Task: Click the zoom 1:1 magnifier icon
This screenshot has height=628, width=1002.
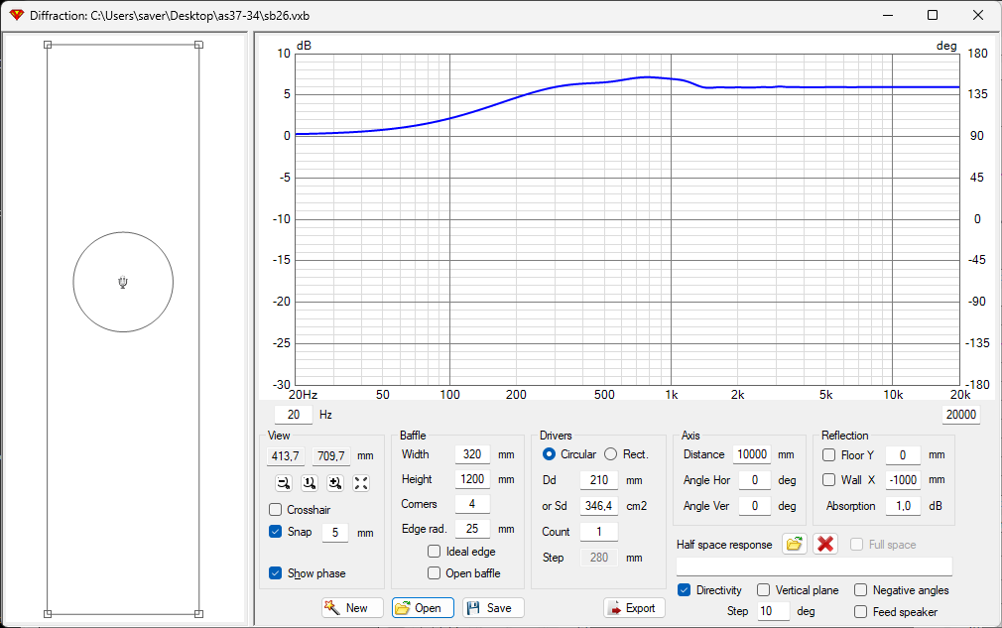Action: click(x=310, y=483)
